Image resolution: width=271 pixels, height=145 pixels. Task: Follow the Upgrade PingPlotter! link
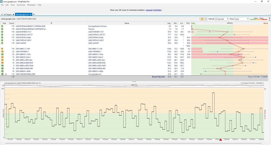(154, 10)
